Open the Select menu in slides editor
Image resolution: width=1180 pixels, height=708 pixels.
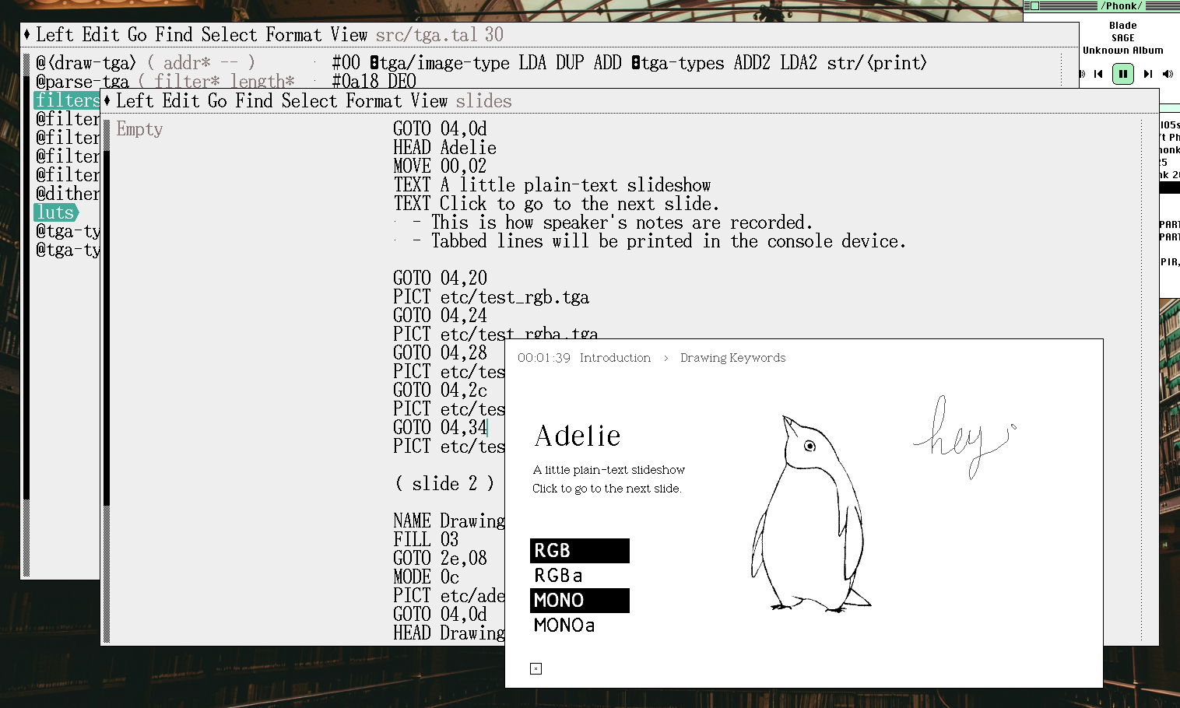click(309, 101)
